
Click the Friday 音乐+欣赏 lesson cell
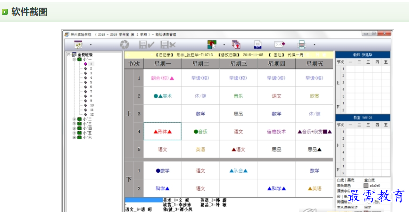(314, 132)
